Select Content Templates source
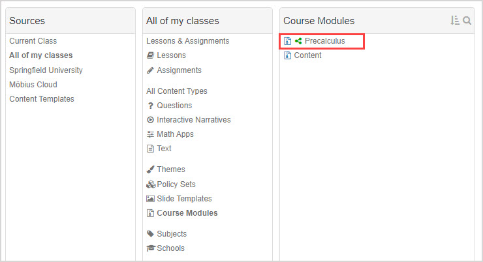The image size is (483, 262). pos(42,99)
